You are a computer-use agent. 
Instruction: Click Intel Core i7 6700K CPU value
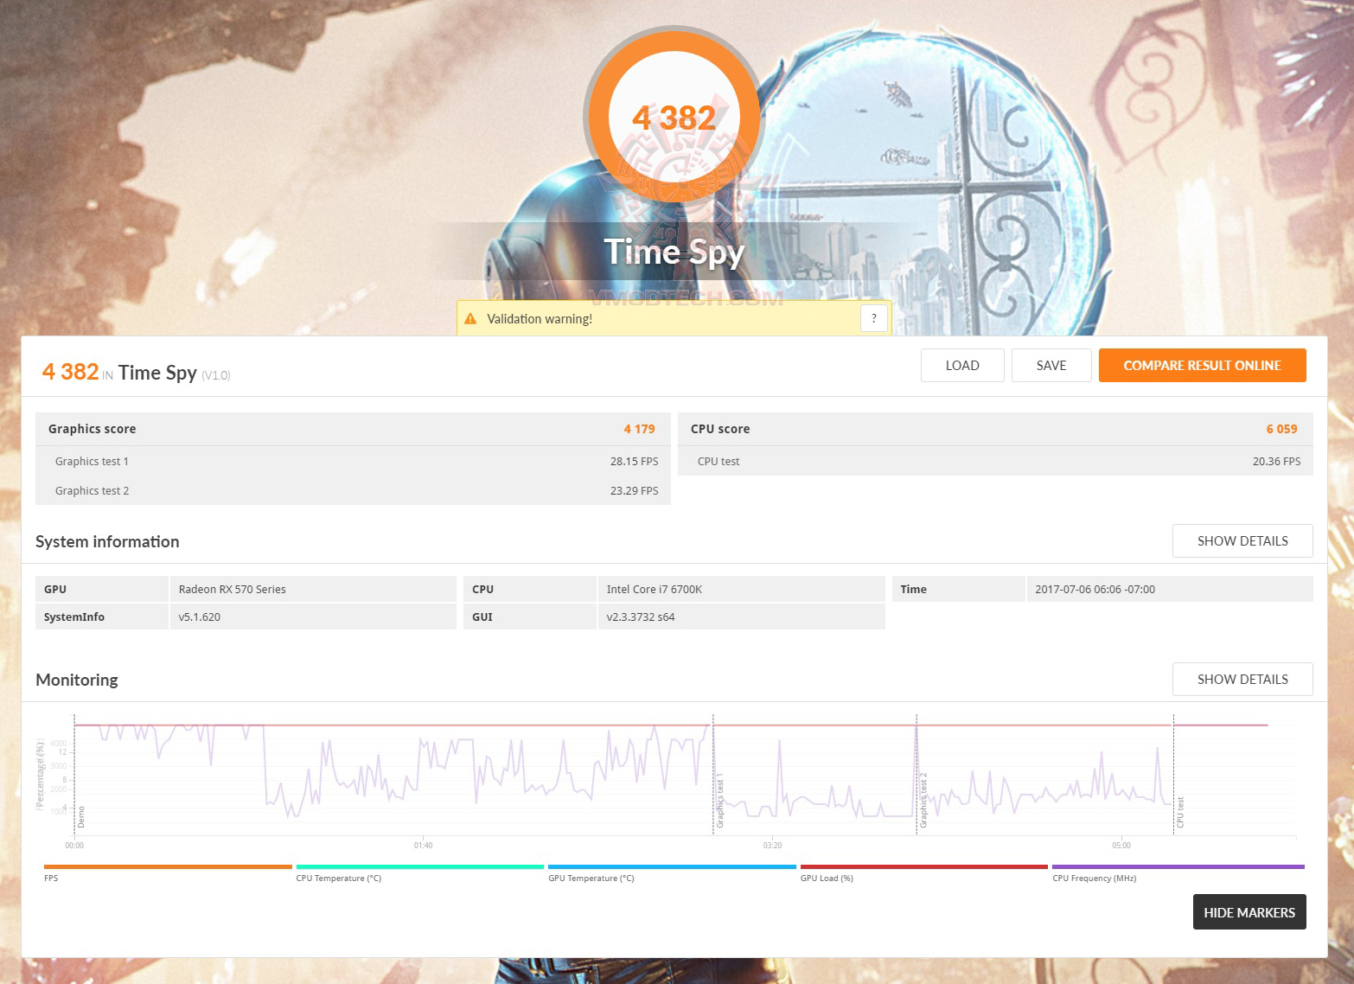click(x=655, y=589)
